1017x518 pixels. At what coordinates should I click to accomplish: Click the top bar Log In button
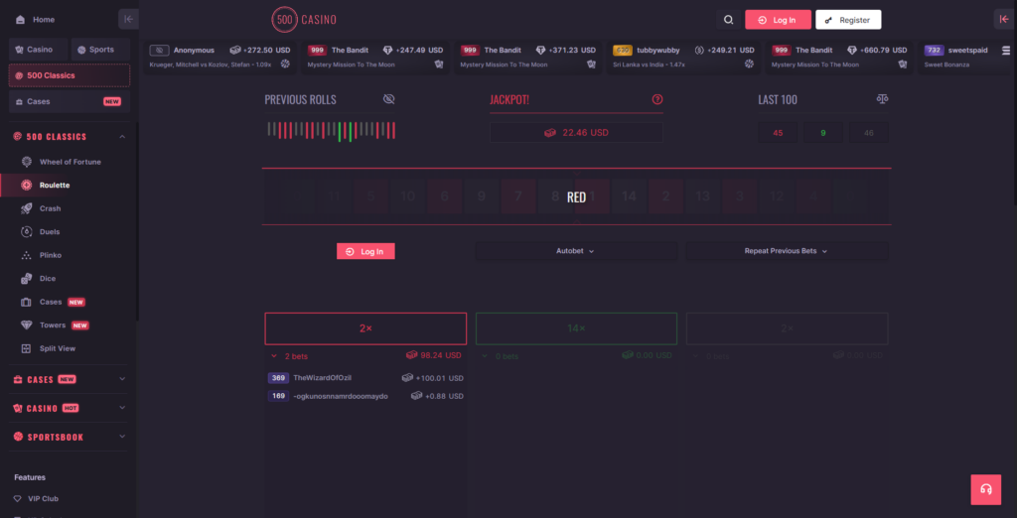778,20
